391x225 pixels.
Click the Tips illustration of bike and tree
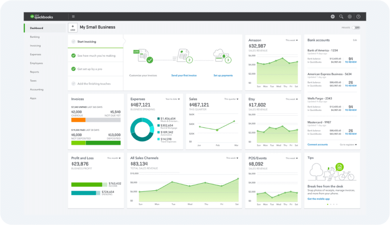[x=332, y=172]
